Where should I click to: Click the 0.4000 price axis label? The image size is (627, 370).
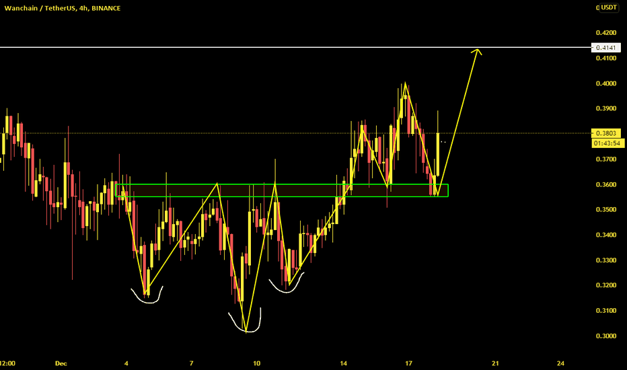605,83
